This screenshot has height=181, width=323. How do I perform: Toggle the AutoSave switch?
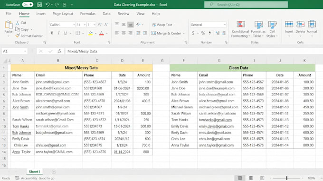[28, 5]
